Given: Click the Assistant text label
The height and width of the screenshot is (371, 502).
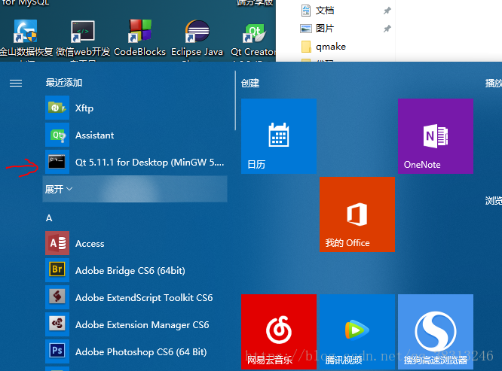Looking at the screenshot, I should point(94,135).
